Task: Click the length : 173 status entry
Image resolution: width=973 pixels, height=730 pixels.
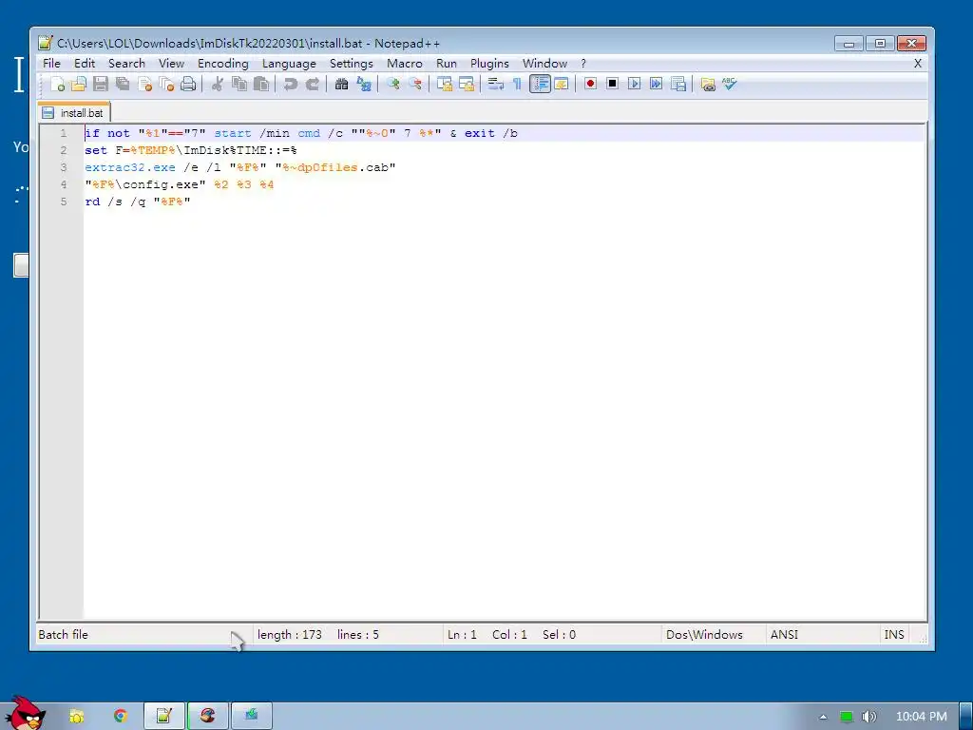Action: pos(289,634)
